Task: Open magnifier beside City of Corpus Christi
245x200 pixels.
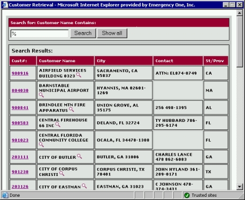Action: (x=62, y=174)
